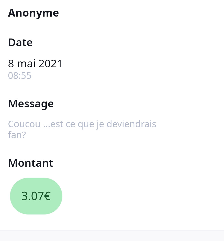Click the gray footer strip at the bottom
The height and width of the screenshot is (241, 224).
tap(112, 236)
